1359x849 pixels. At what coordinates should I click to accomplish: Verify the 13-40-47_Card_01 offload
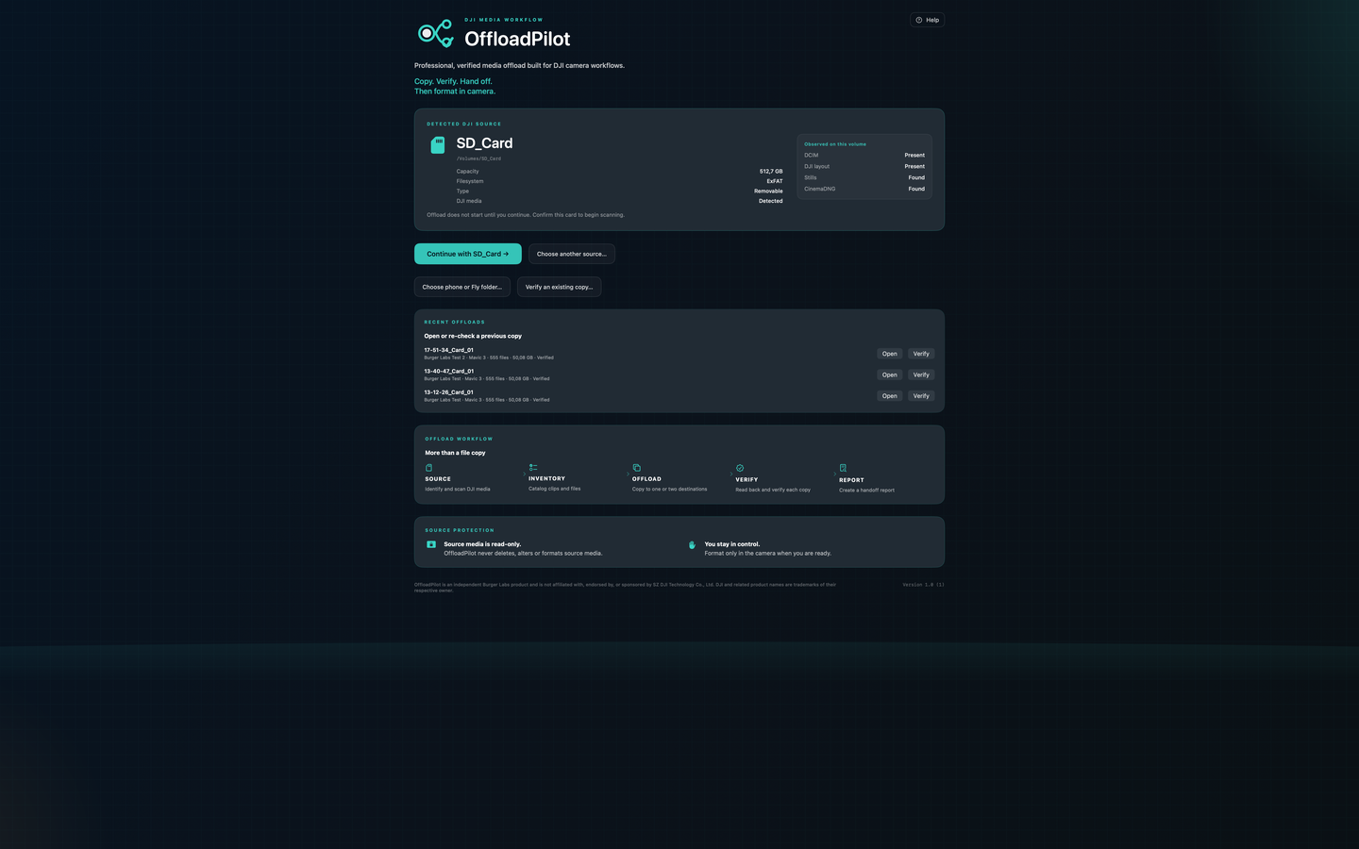tap(921, 375)
